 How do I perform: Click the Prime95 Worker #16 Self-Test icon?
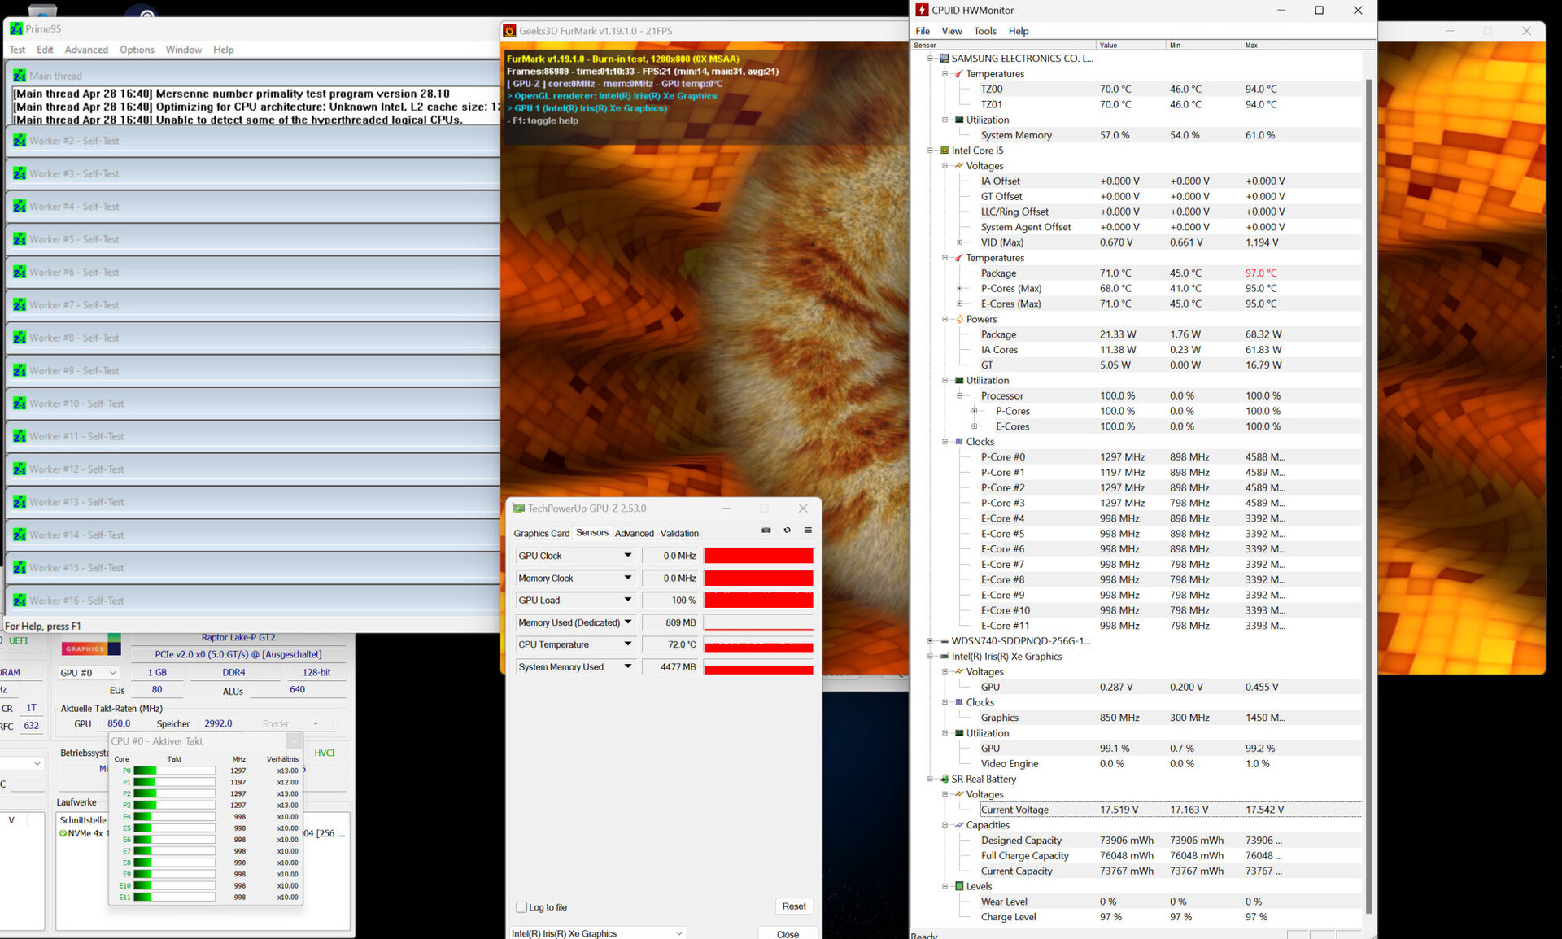click(x=20, y=601)
